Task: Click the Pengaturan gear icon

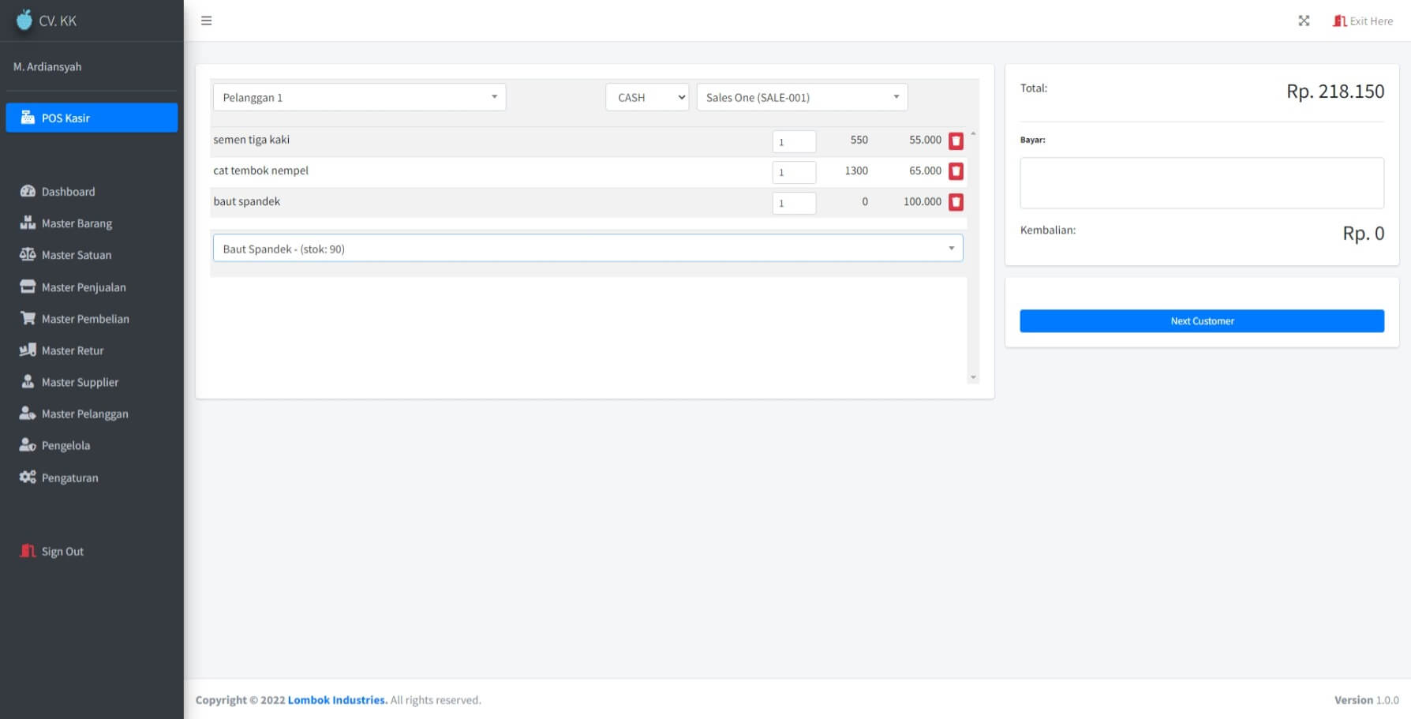Action: 26,477
